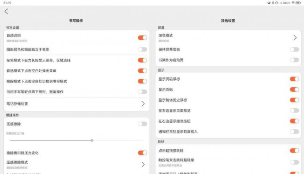Click the 屏幕 section label

point(161,28)
